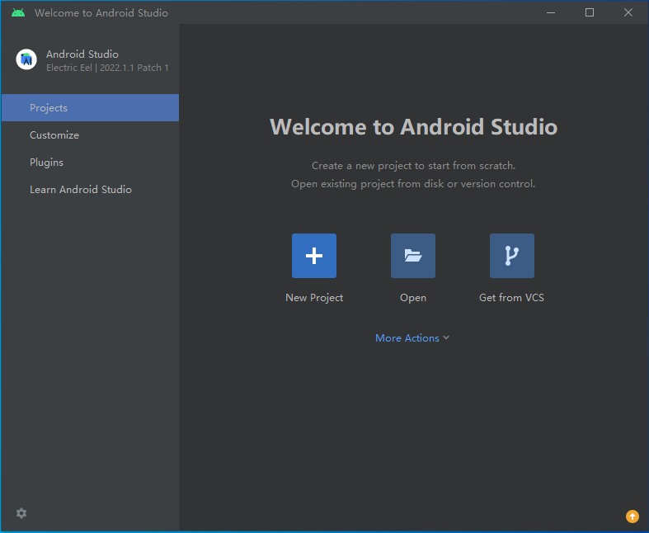Click the Open folder icon
This screenshot has width=649, height=533.
tap(413, 256)
